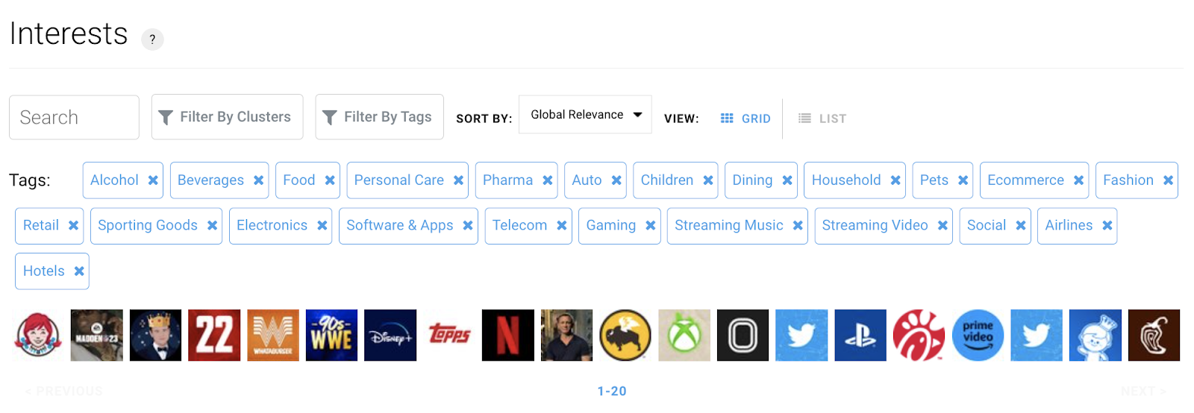Viewport: 1194px width, 413px height.
Task: Go to the Next page
Action: (1143, 391)
